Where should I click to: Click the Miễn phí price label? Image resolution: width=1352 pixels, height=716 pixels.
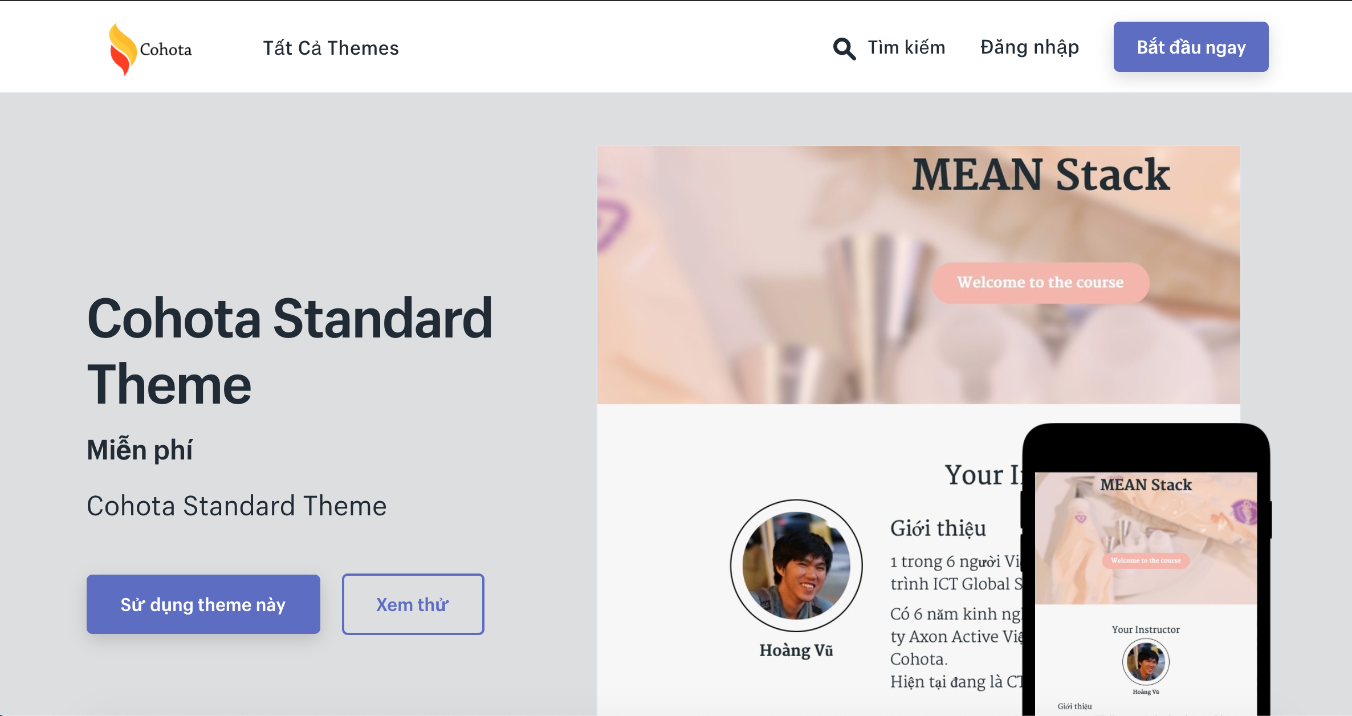coord(140,450)
